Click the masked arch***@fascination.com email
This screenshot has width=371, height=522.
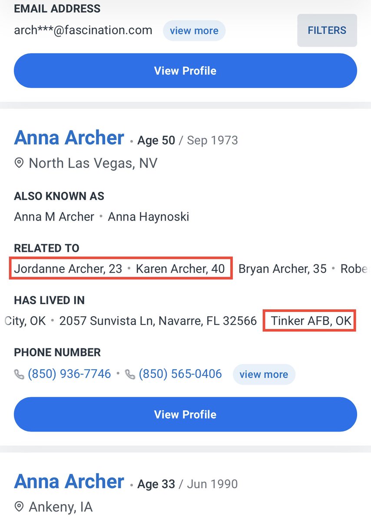pos(83,30)
